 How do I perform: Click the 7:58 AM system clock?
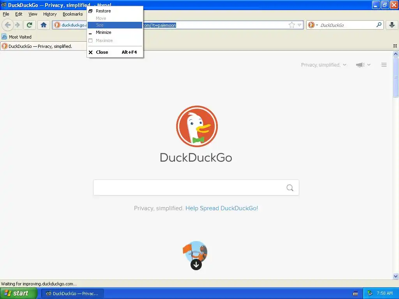click(385, 294)
